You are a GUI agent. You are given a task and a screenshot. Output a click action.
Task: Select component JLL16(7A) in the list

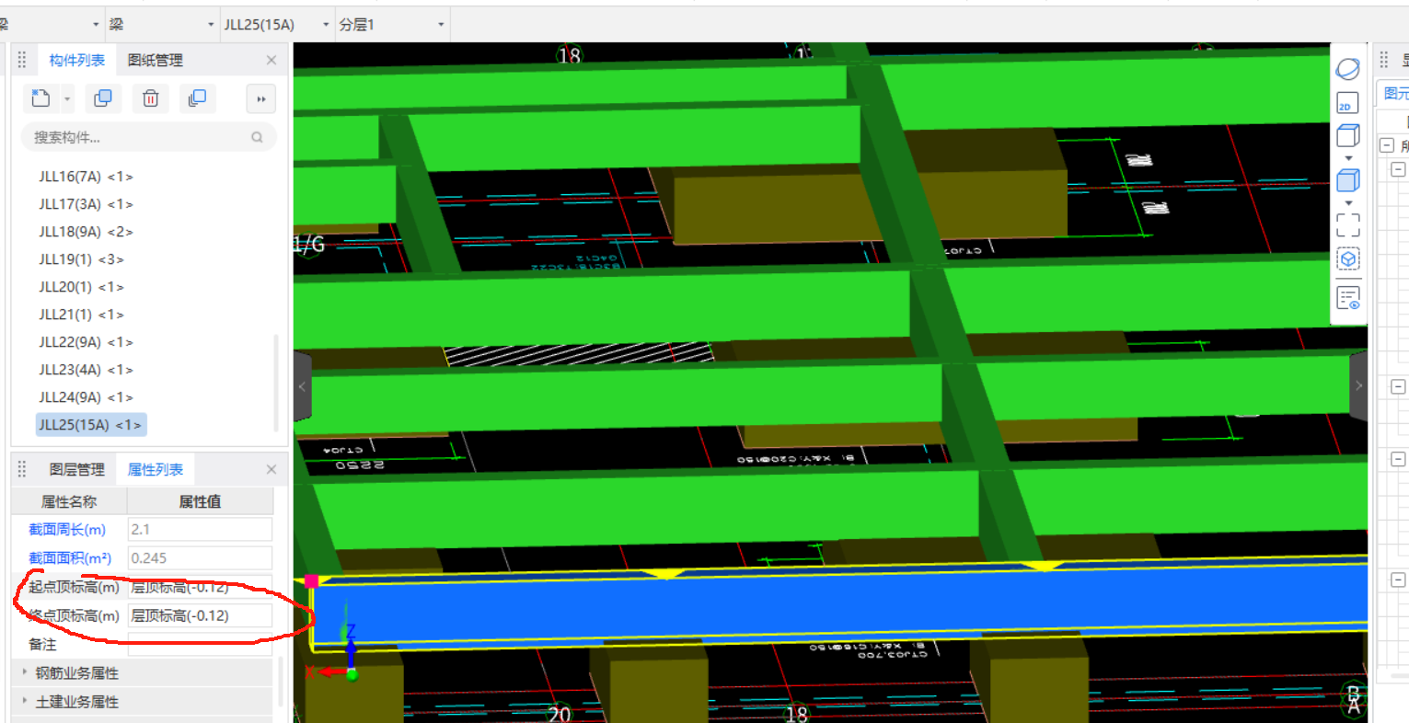click(86, 177)
